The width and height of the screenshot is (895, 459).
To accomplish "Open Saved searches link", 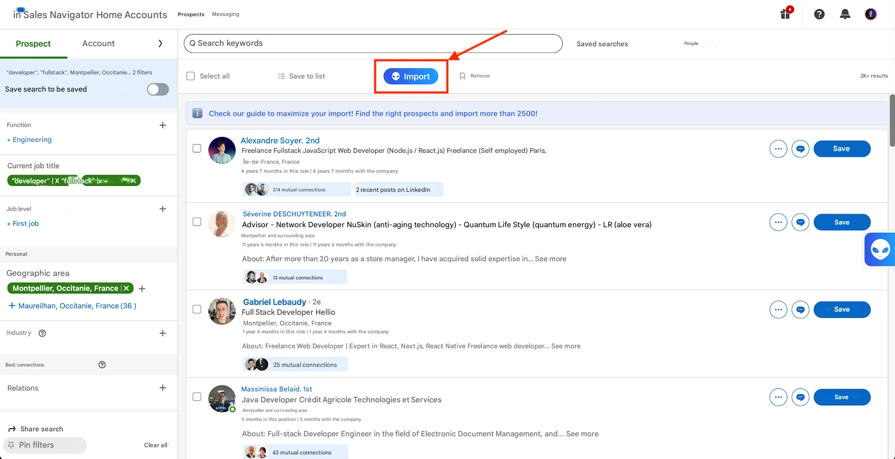I will [602, 44].
